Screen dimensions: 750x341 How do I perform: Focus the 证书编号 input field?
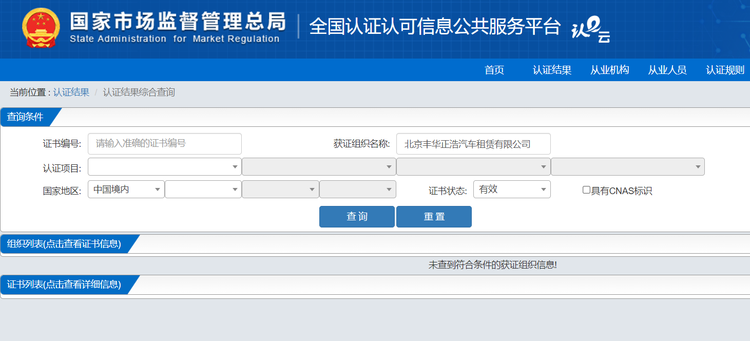165,144
